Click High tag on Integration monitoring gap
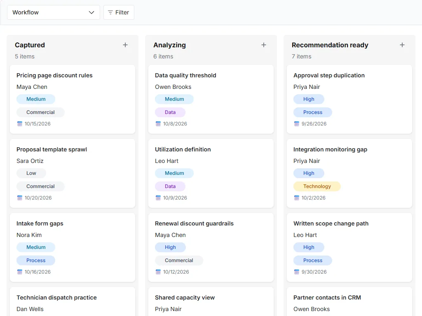422x316 pixels. [x=309, y=173]
